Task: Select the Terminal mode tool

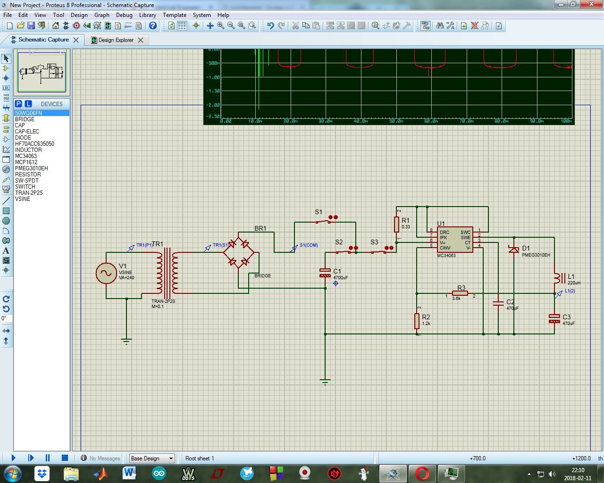Action: click(x=6, y=129)
